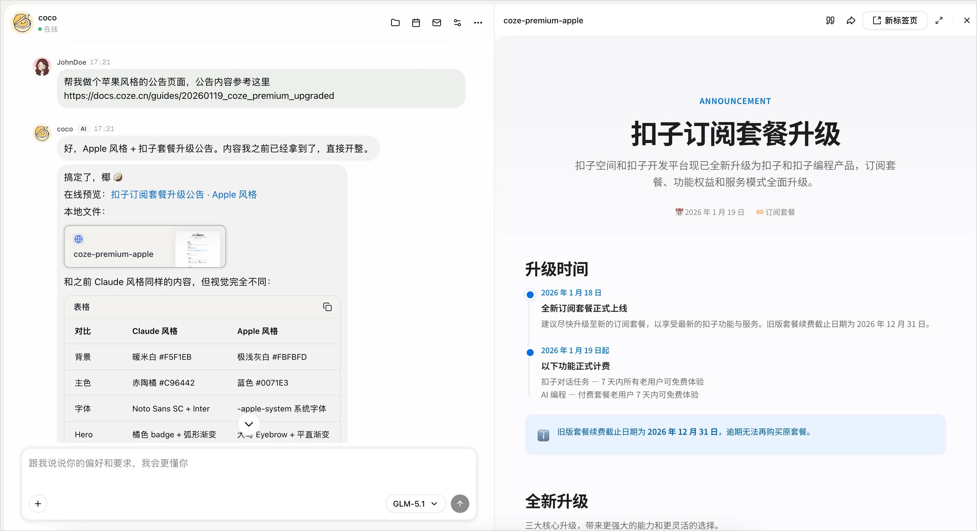This screenshot has width=977, height=531.
Task: Click the JohnDoe sender name
Action: tap(72, 62)
